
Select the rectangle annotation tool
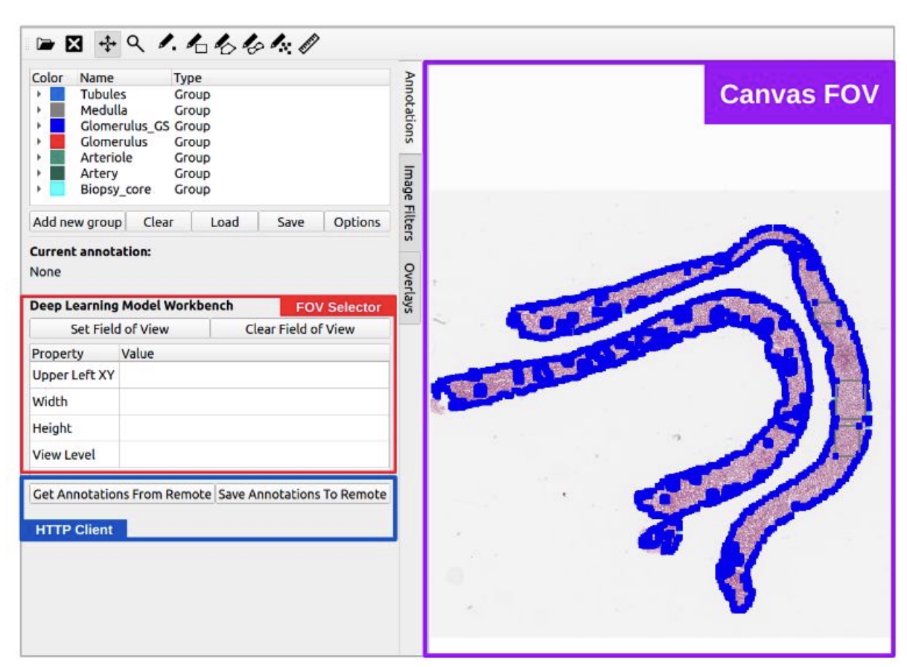[x=197, y=45]
